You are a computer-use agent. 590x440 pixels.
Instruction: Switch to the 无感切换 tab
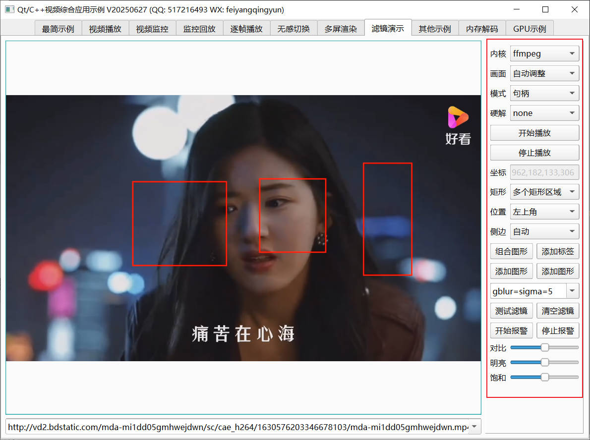tap(294, 29)
